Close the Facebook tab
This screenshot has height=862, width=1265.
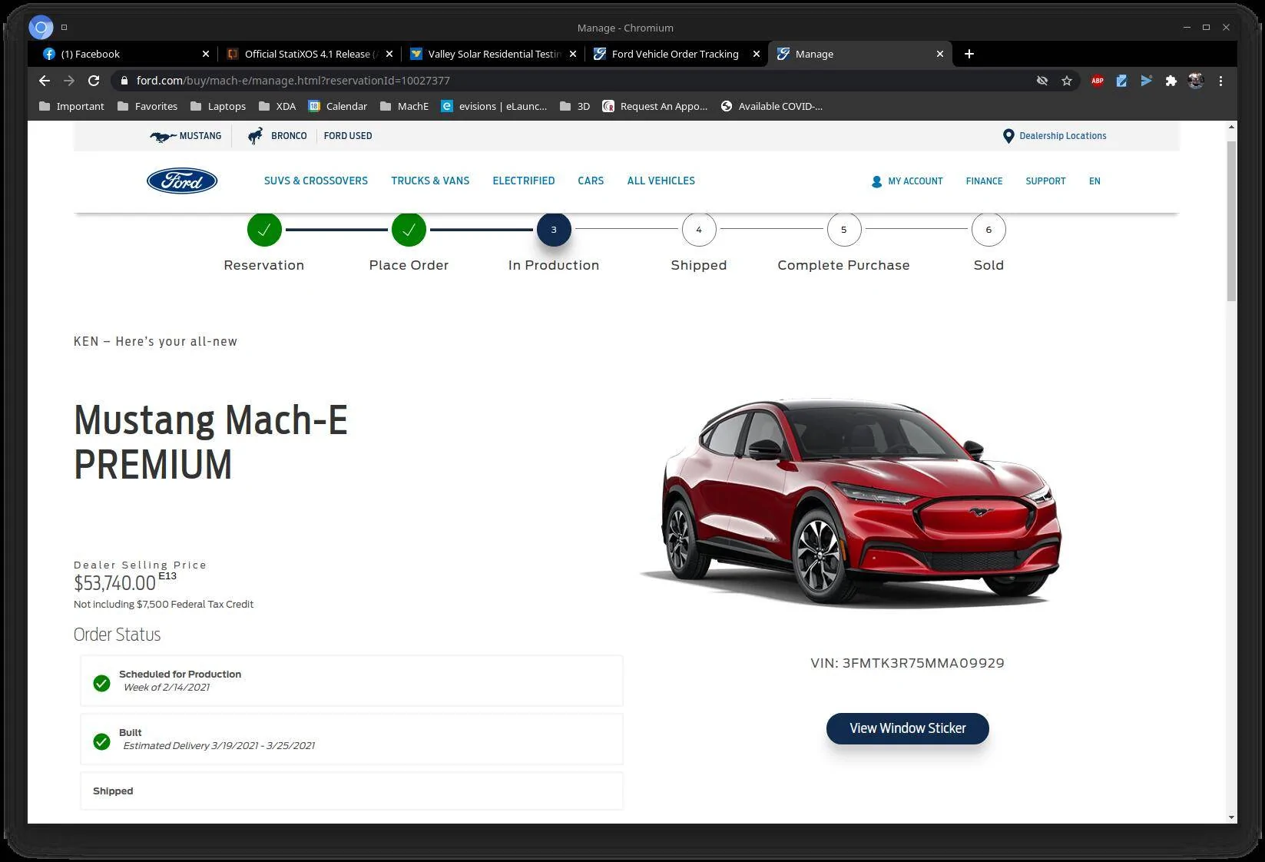(206, 54)
